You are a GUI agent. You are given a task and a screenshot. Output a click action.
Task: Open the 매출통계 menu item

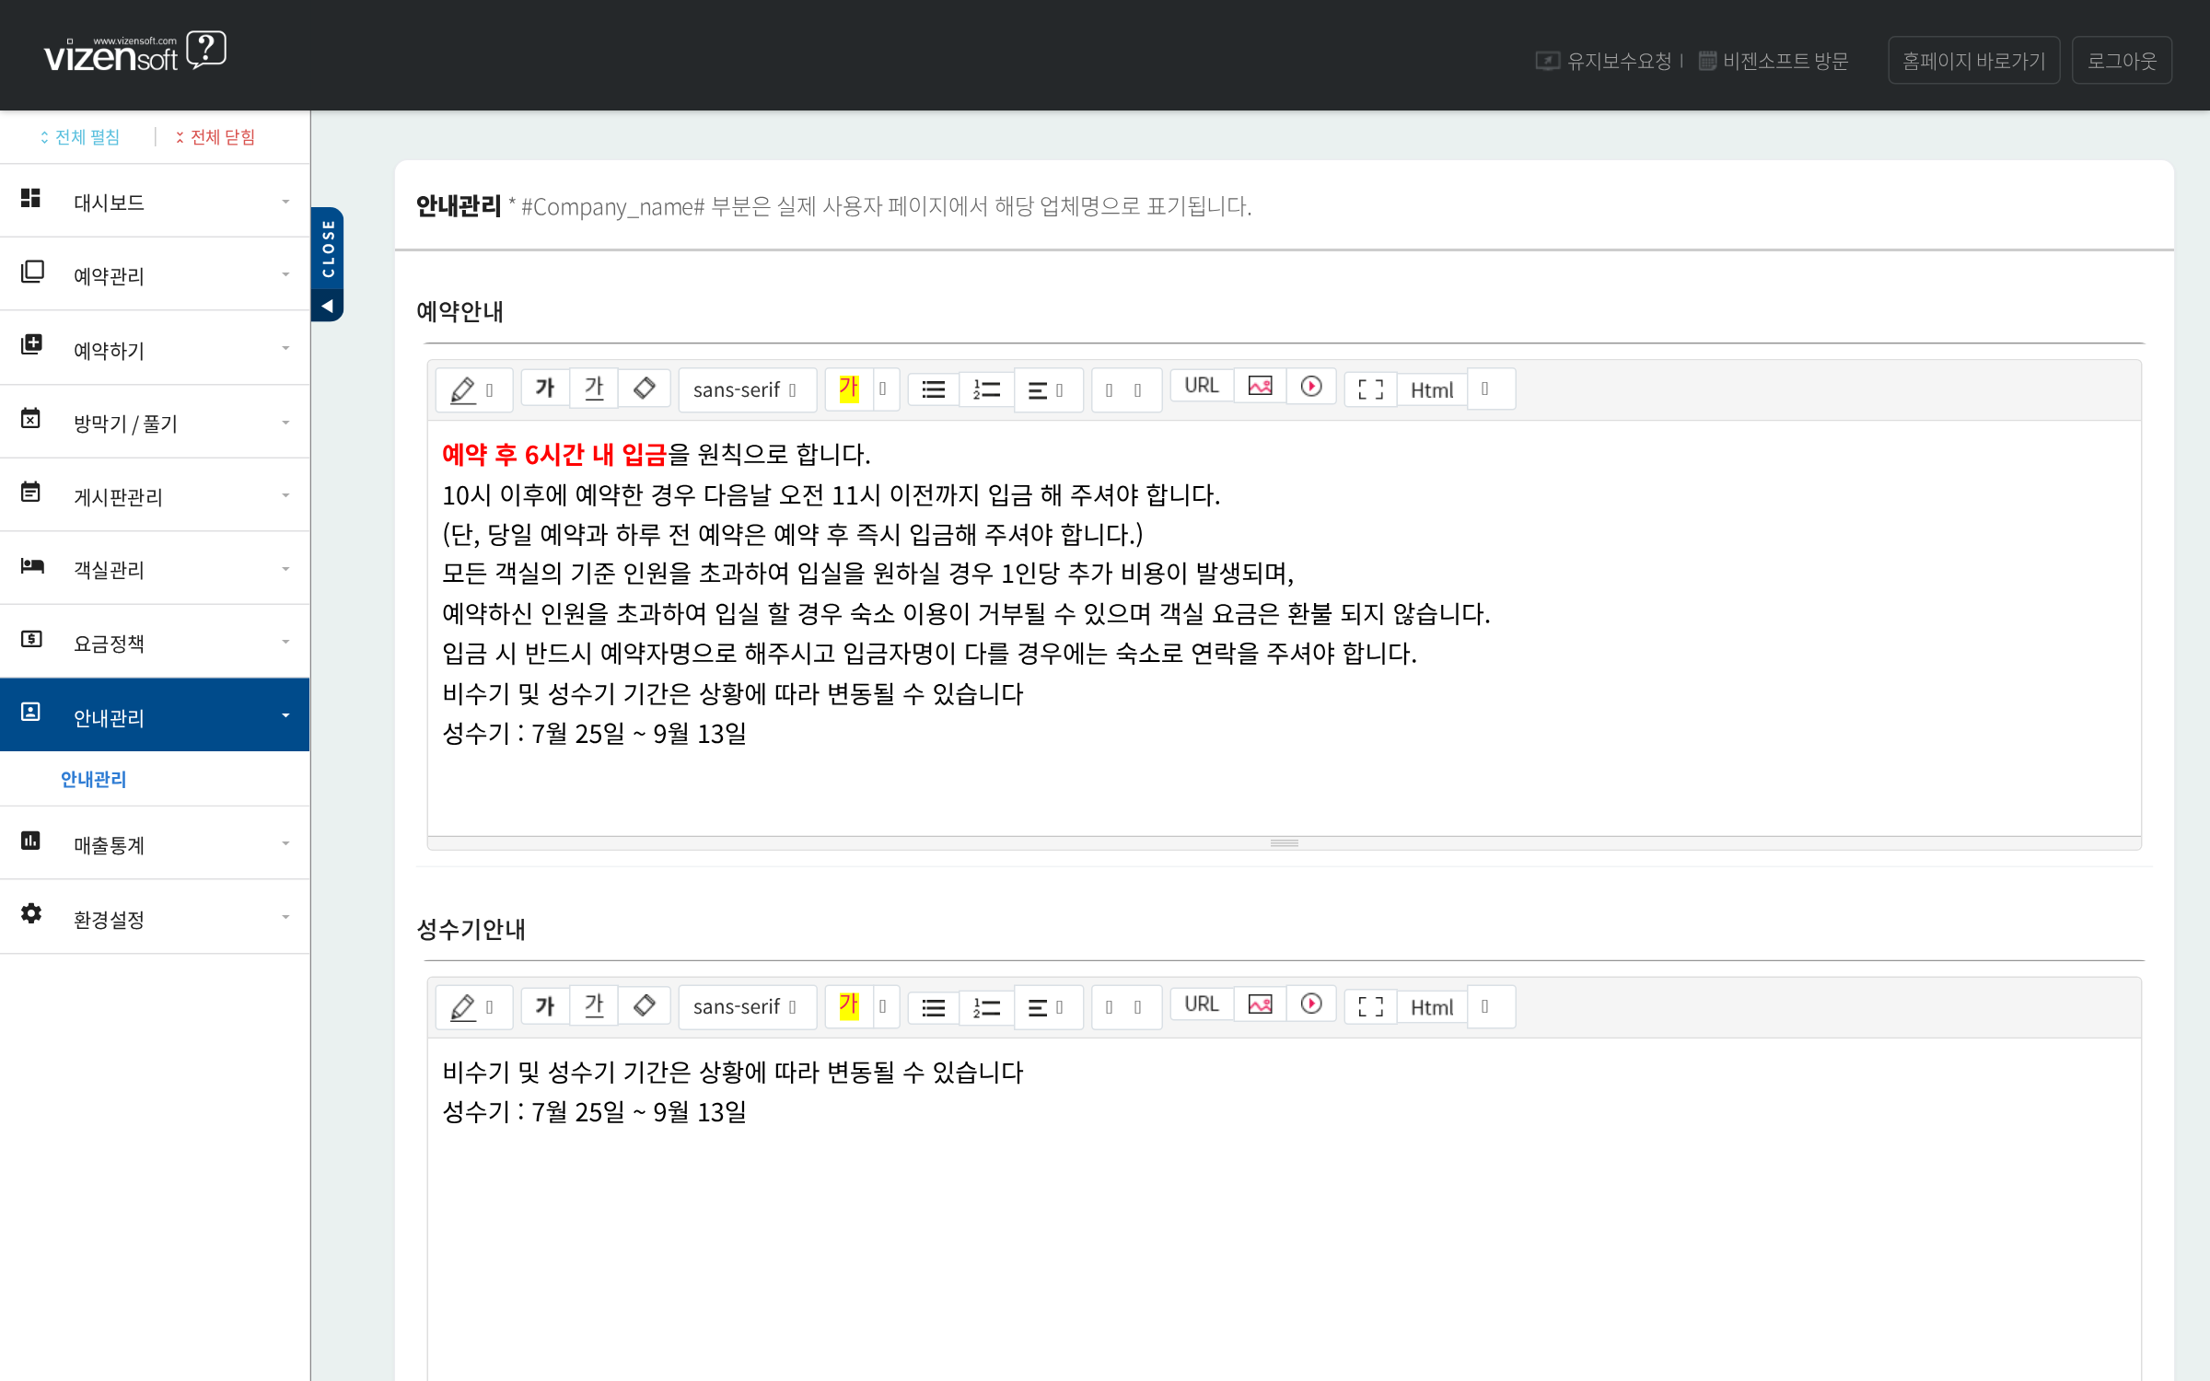(155, 843)
